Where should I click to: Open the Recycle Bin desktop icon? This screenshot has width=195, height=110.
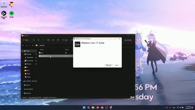pos(4,4)
